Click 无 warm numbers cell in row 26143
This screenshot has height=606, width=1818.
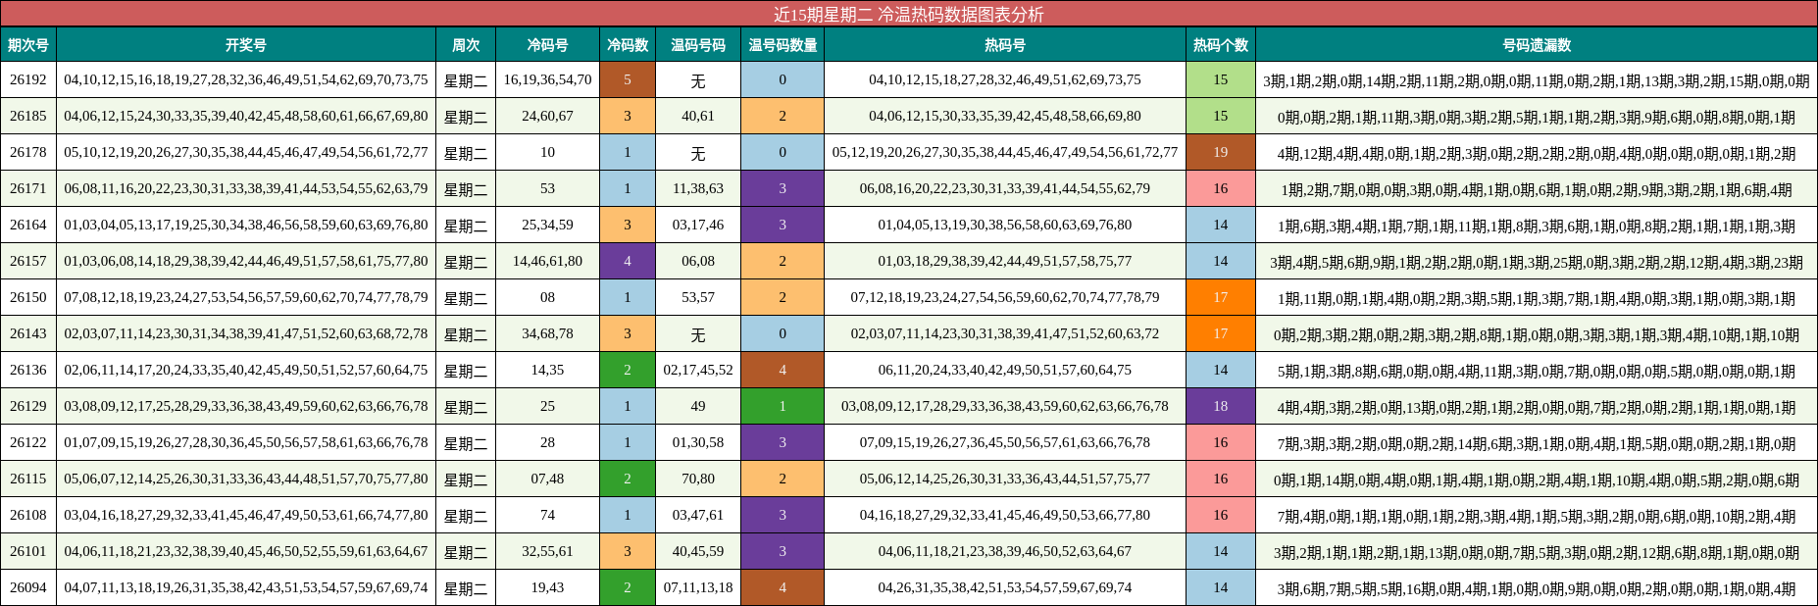[x=698, y=333]
